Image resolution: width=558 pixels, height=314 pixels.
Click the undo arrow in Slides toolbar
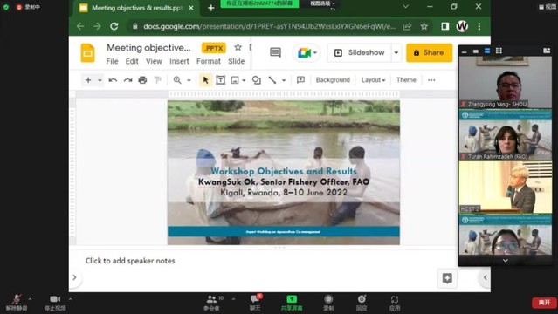pyautogui.click(x=113, y=80)
